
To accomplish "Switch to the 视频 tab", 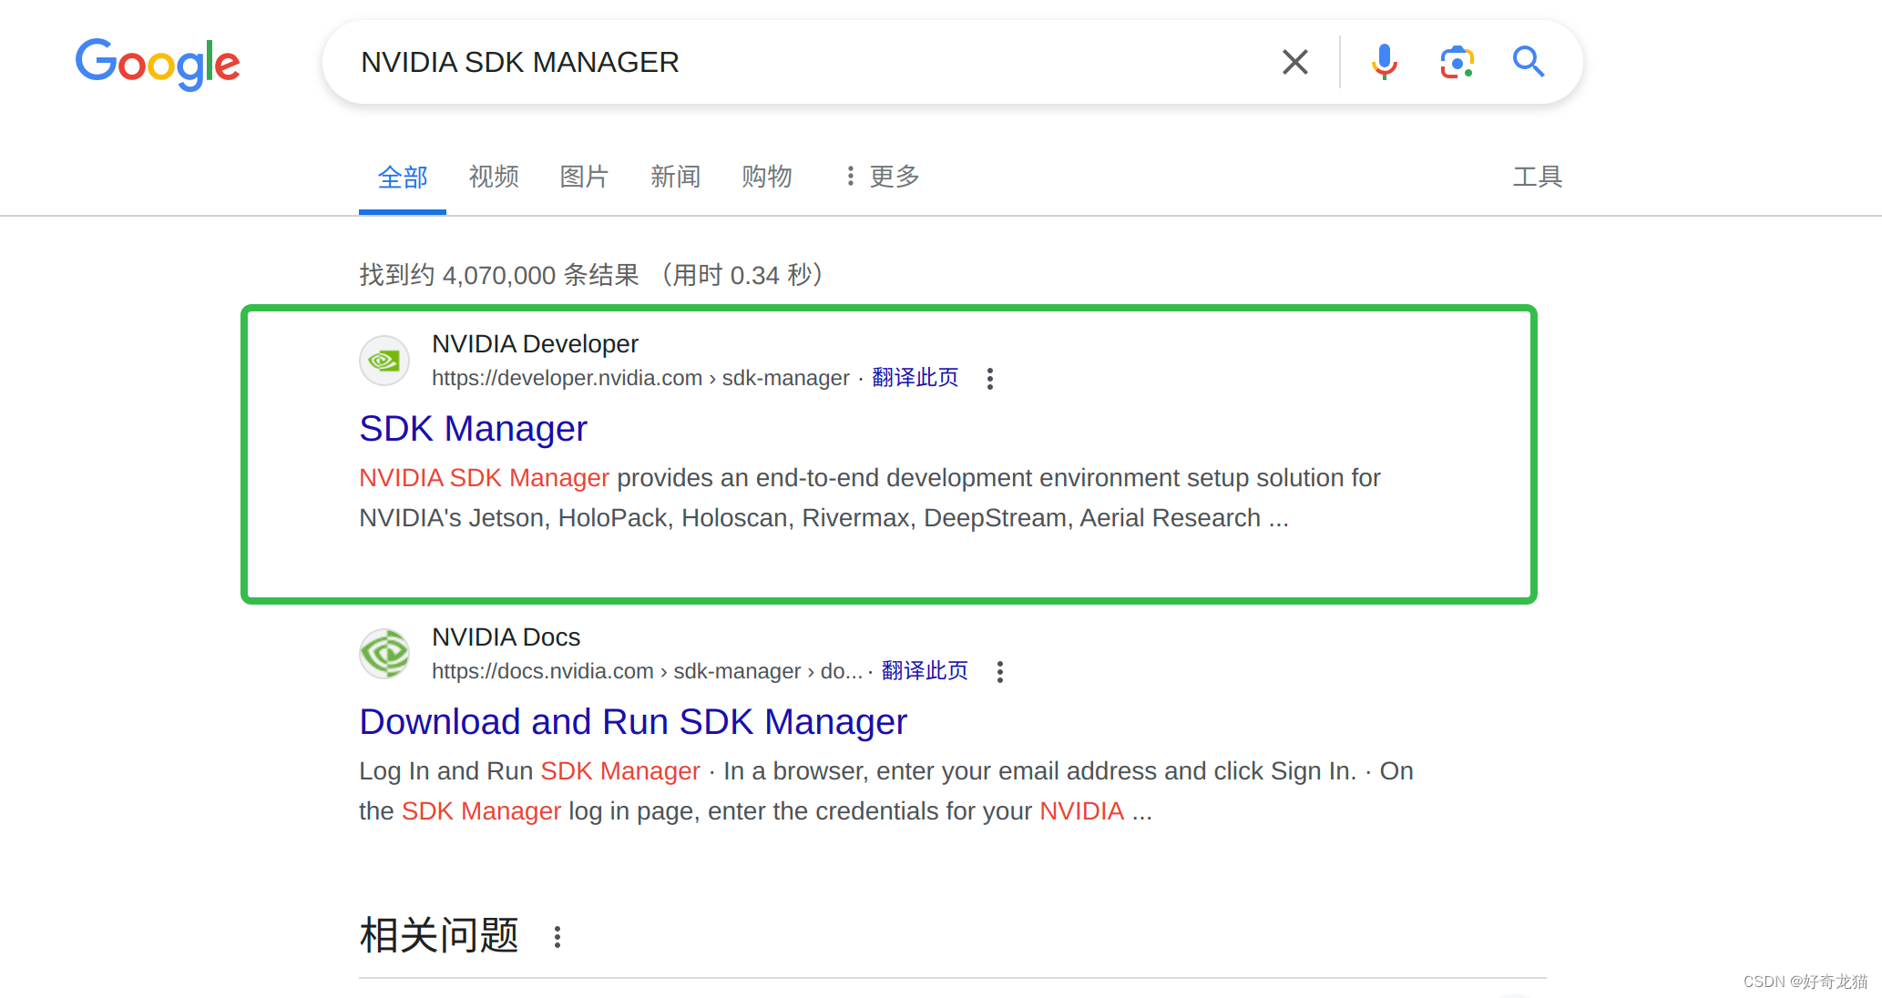I will click(494, 177).
